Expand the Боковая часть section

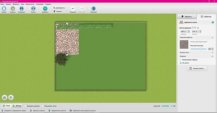pos(212,52)
